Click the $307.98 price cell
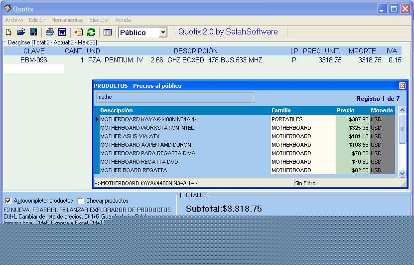This screenshot has height=265, width=414. pyautogui.click(x=353, y=119)
